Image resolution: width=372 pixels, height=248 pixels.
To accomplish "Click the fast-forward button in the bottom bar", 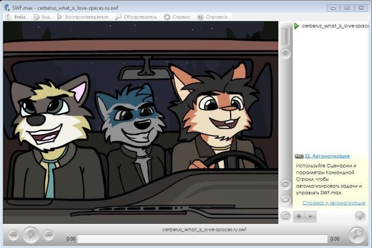I will [48, 234].
